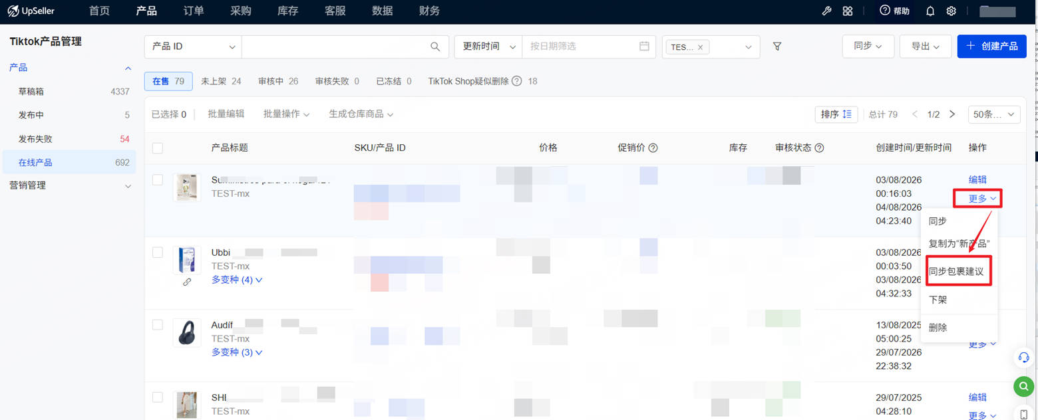Open the 50条 page size dropdown
The height and width of the screenshot is (420, 1038).
(x=994, y=114)
